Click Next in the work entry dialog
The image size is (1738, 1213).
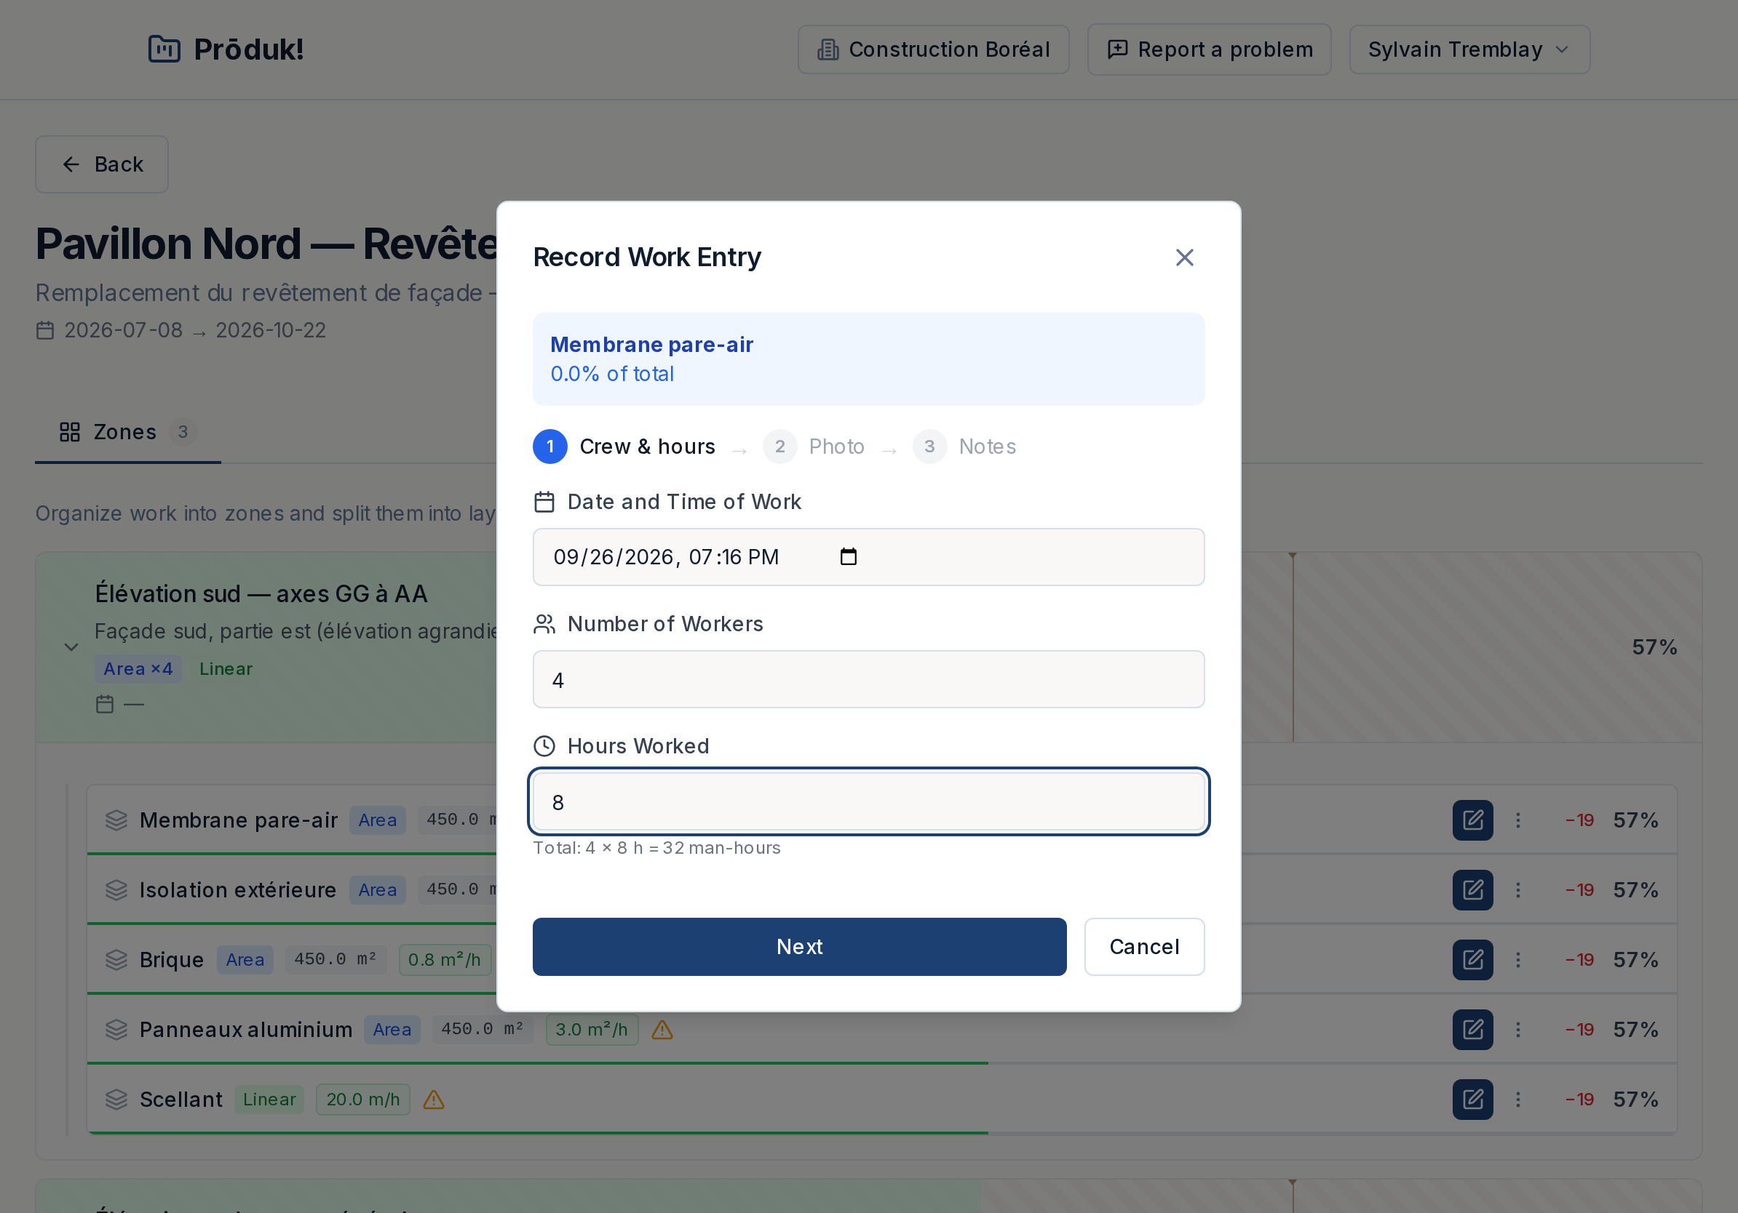799,946
